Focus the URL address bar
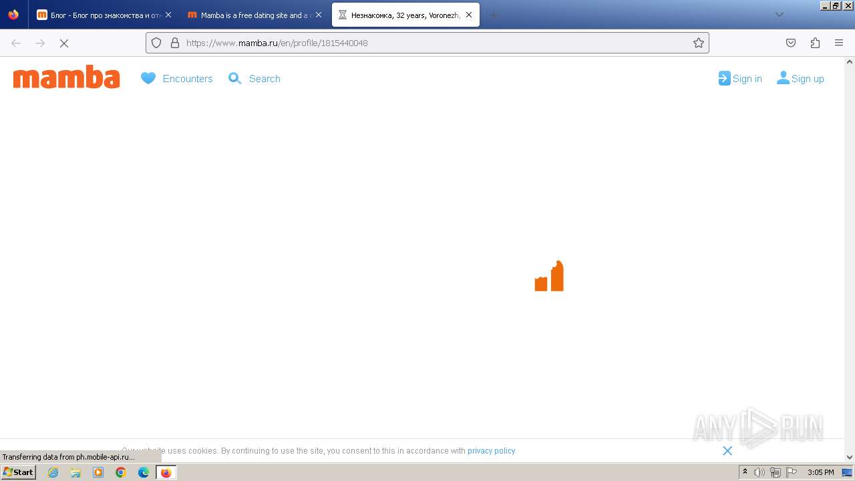The image size is (855, 481). [x=427, y=43]
